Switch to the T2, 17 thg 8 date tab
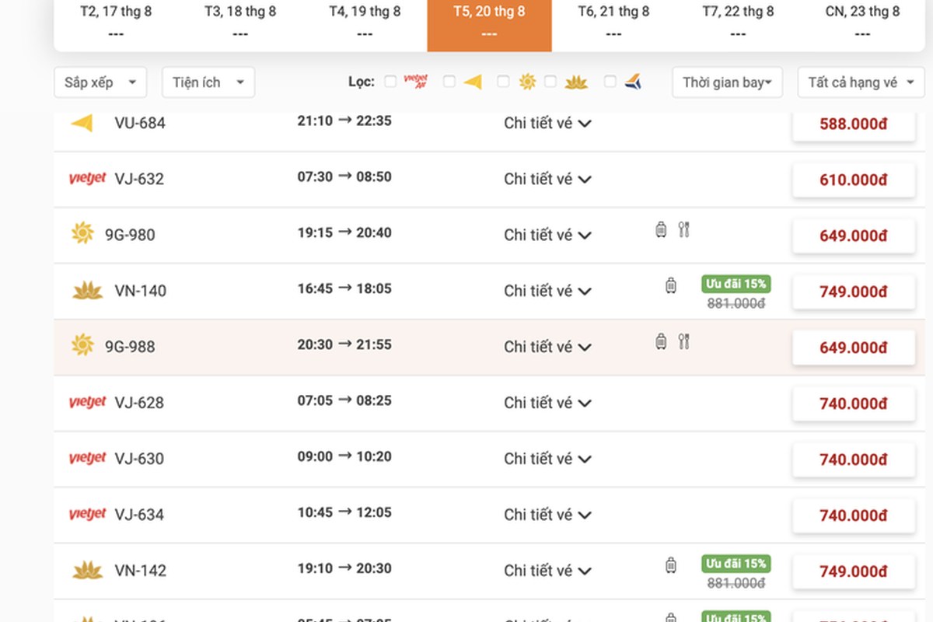Screen dimensions: 933x622 pos(116,23)
